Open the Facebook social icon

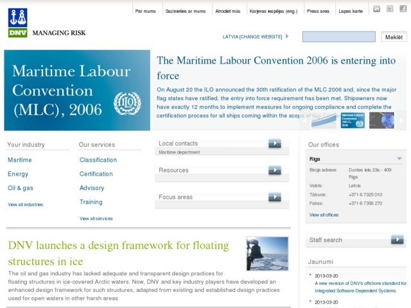[x=403, y=9]
